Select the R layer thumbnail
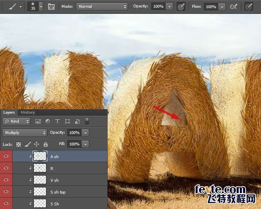This screenshot has width=261, height=209. pos(40,168)
